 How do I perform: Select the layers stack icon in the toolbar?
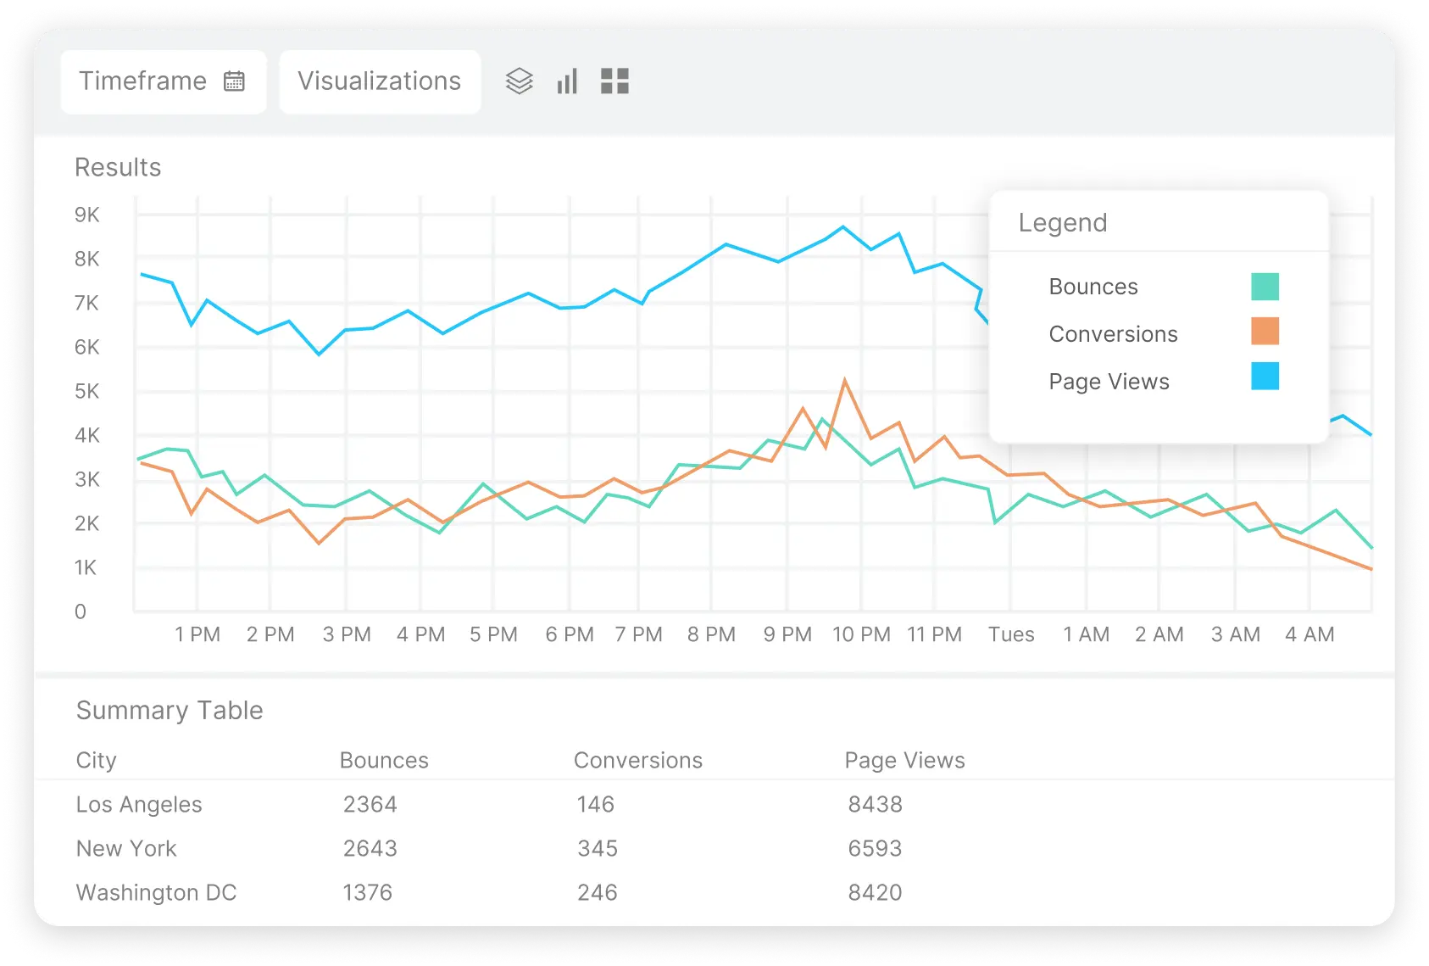click(520, 81)
